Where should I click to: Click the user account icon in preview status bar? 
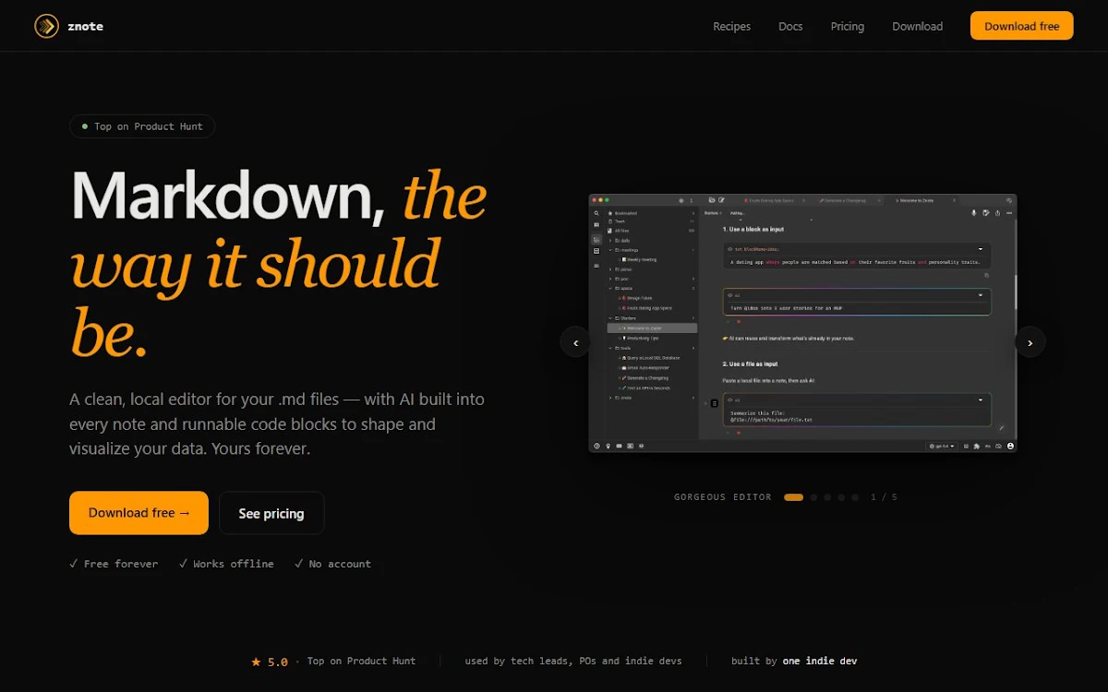pyautogui.click(x=1010, y=446)
